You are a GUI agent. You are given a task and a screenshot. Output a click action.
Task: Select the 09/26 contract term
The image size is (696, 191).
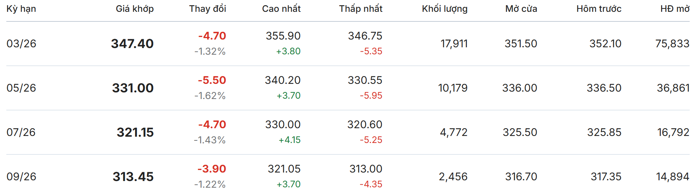[22, 177]
